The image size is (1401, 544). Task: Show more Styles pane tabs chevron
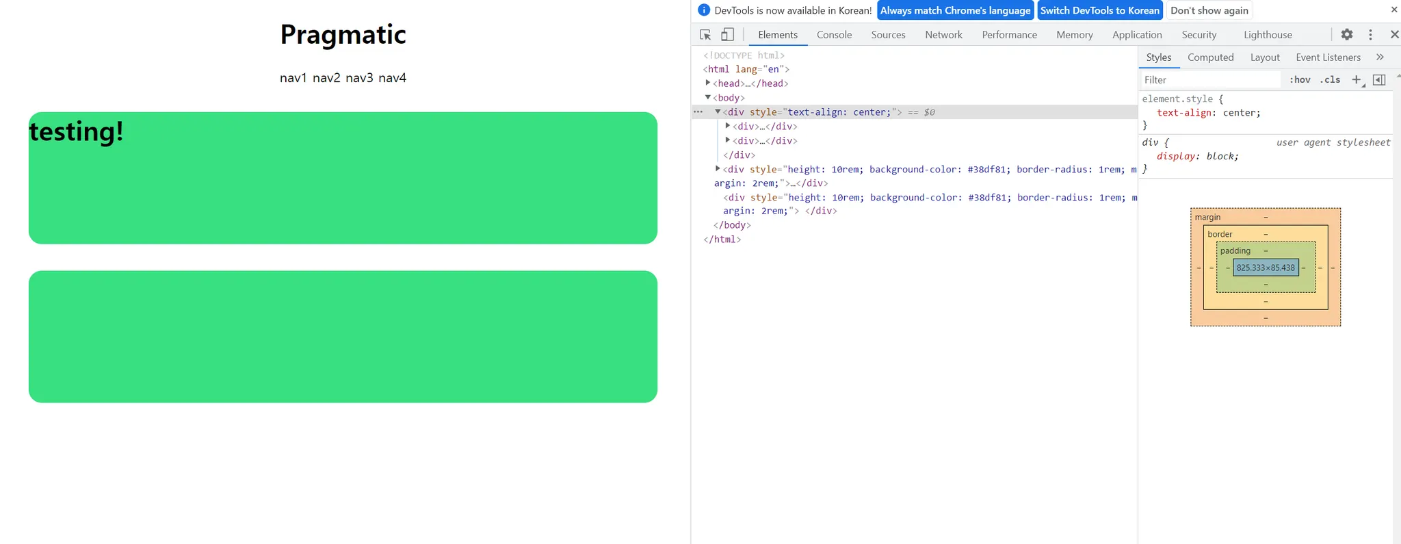pyautogui.click(x=1380, y=57)
